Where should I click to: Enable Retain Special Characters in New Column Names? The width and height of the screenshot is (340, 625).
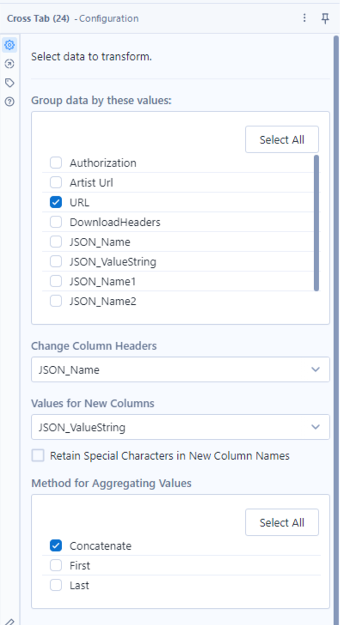coord(38,456)
